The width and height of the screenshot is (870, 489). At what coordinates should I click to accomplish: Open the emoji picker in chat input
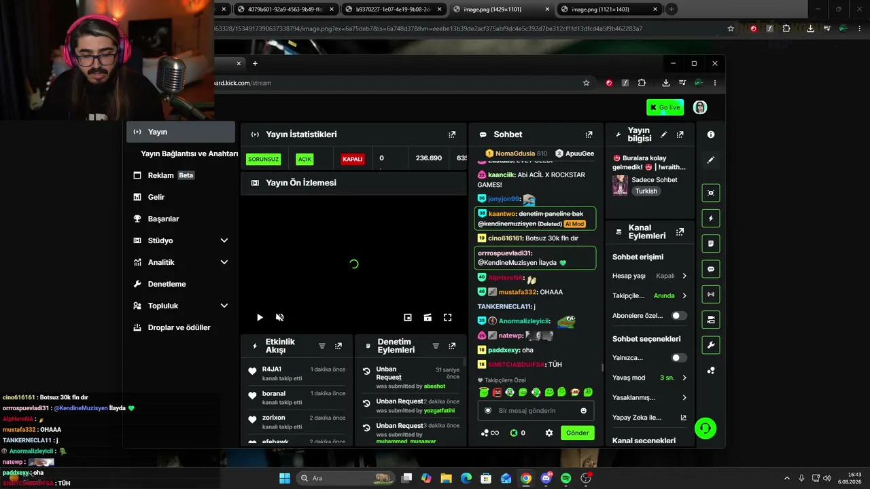(583, 411)
